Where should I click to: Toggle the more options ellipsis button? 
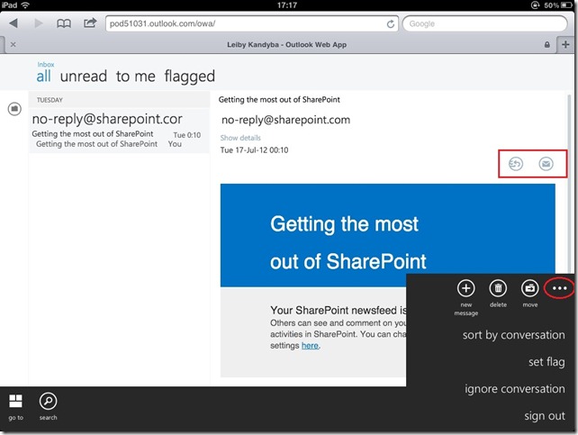point(559,288)
